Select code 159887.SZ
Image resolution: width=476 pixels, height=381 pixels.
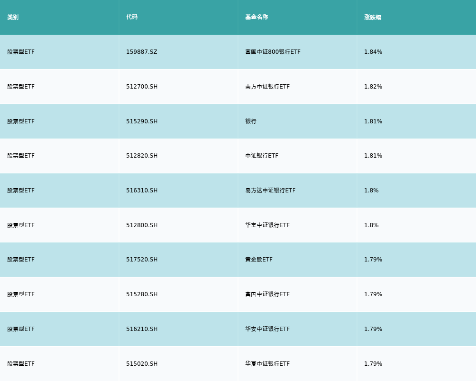pyautogui.click(x=141, y=52)
